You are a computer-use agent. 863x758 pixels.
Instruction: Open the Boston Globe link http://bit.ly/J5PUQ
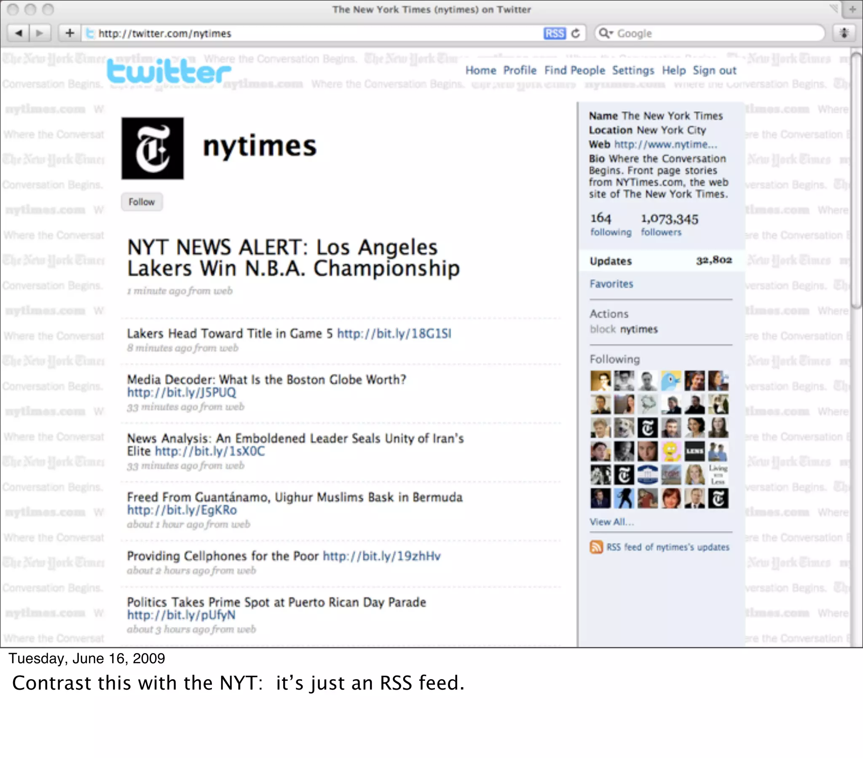182,392
